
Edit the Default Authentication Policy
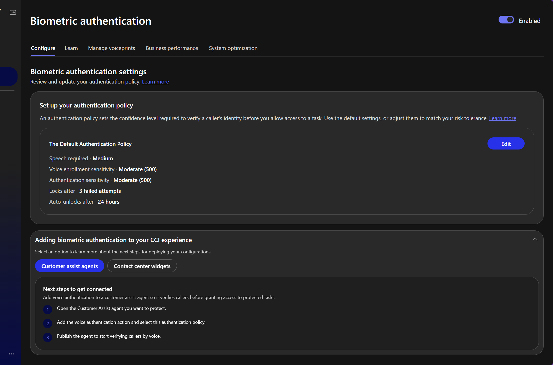pos(506,144)
